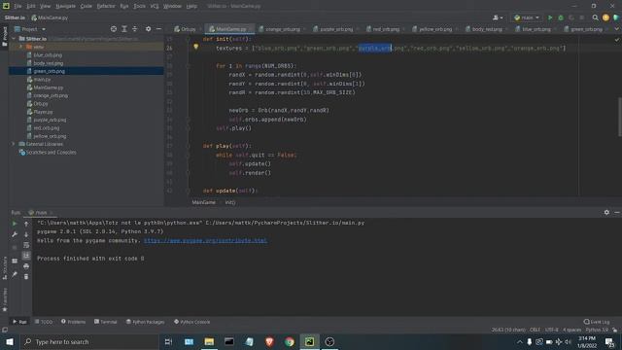Open Brave browser from the taskbar
The image size is (622, 350).
(269, 341)
